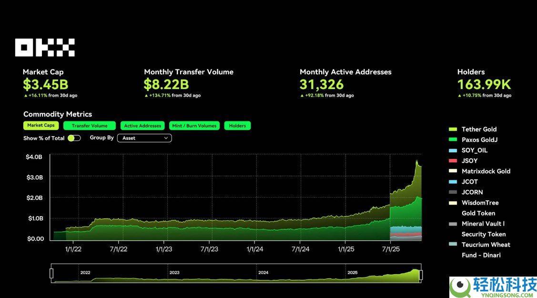Image resolution: width=537 pixels, height=298 pixels.
Task: Click left handle of range slider
Action: [51, 273]
